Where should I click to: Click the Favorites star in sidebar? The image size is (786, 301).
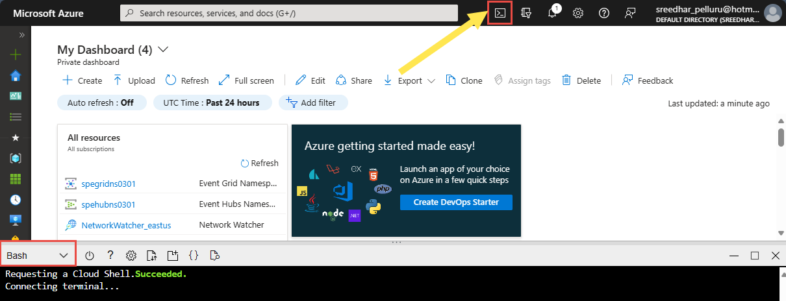pyautogui.click(x=16, y=138)
